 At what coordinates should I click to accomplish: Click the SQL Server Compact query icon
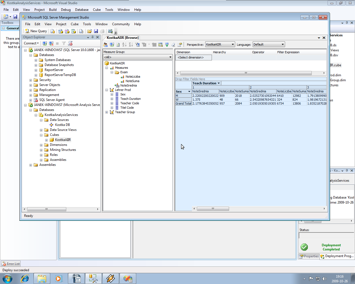pyautogui.click(x=81, y=31)
